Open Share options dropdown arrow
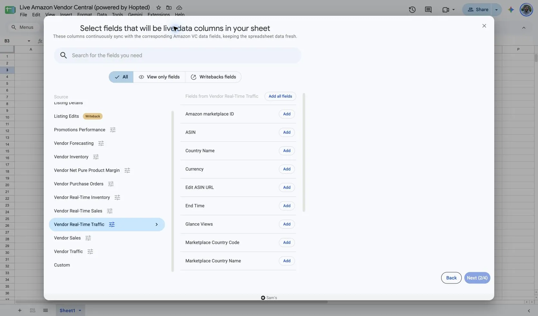Image resolution: width=538 pixels, height=316 pixels. point(496,10)
